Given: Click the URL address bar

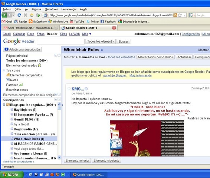Looking at the screenshot, I should [x=111, y=15].
